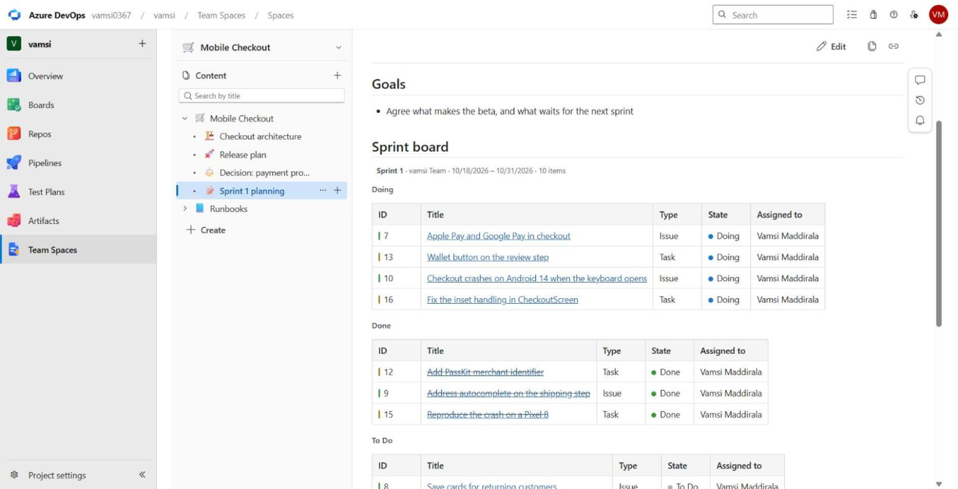Image resolution: width=958 pixels, height=489 pixels.
Task: Open Wallet button on the review step
Action: click(x=488, y=257)
